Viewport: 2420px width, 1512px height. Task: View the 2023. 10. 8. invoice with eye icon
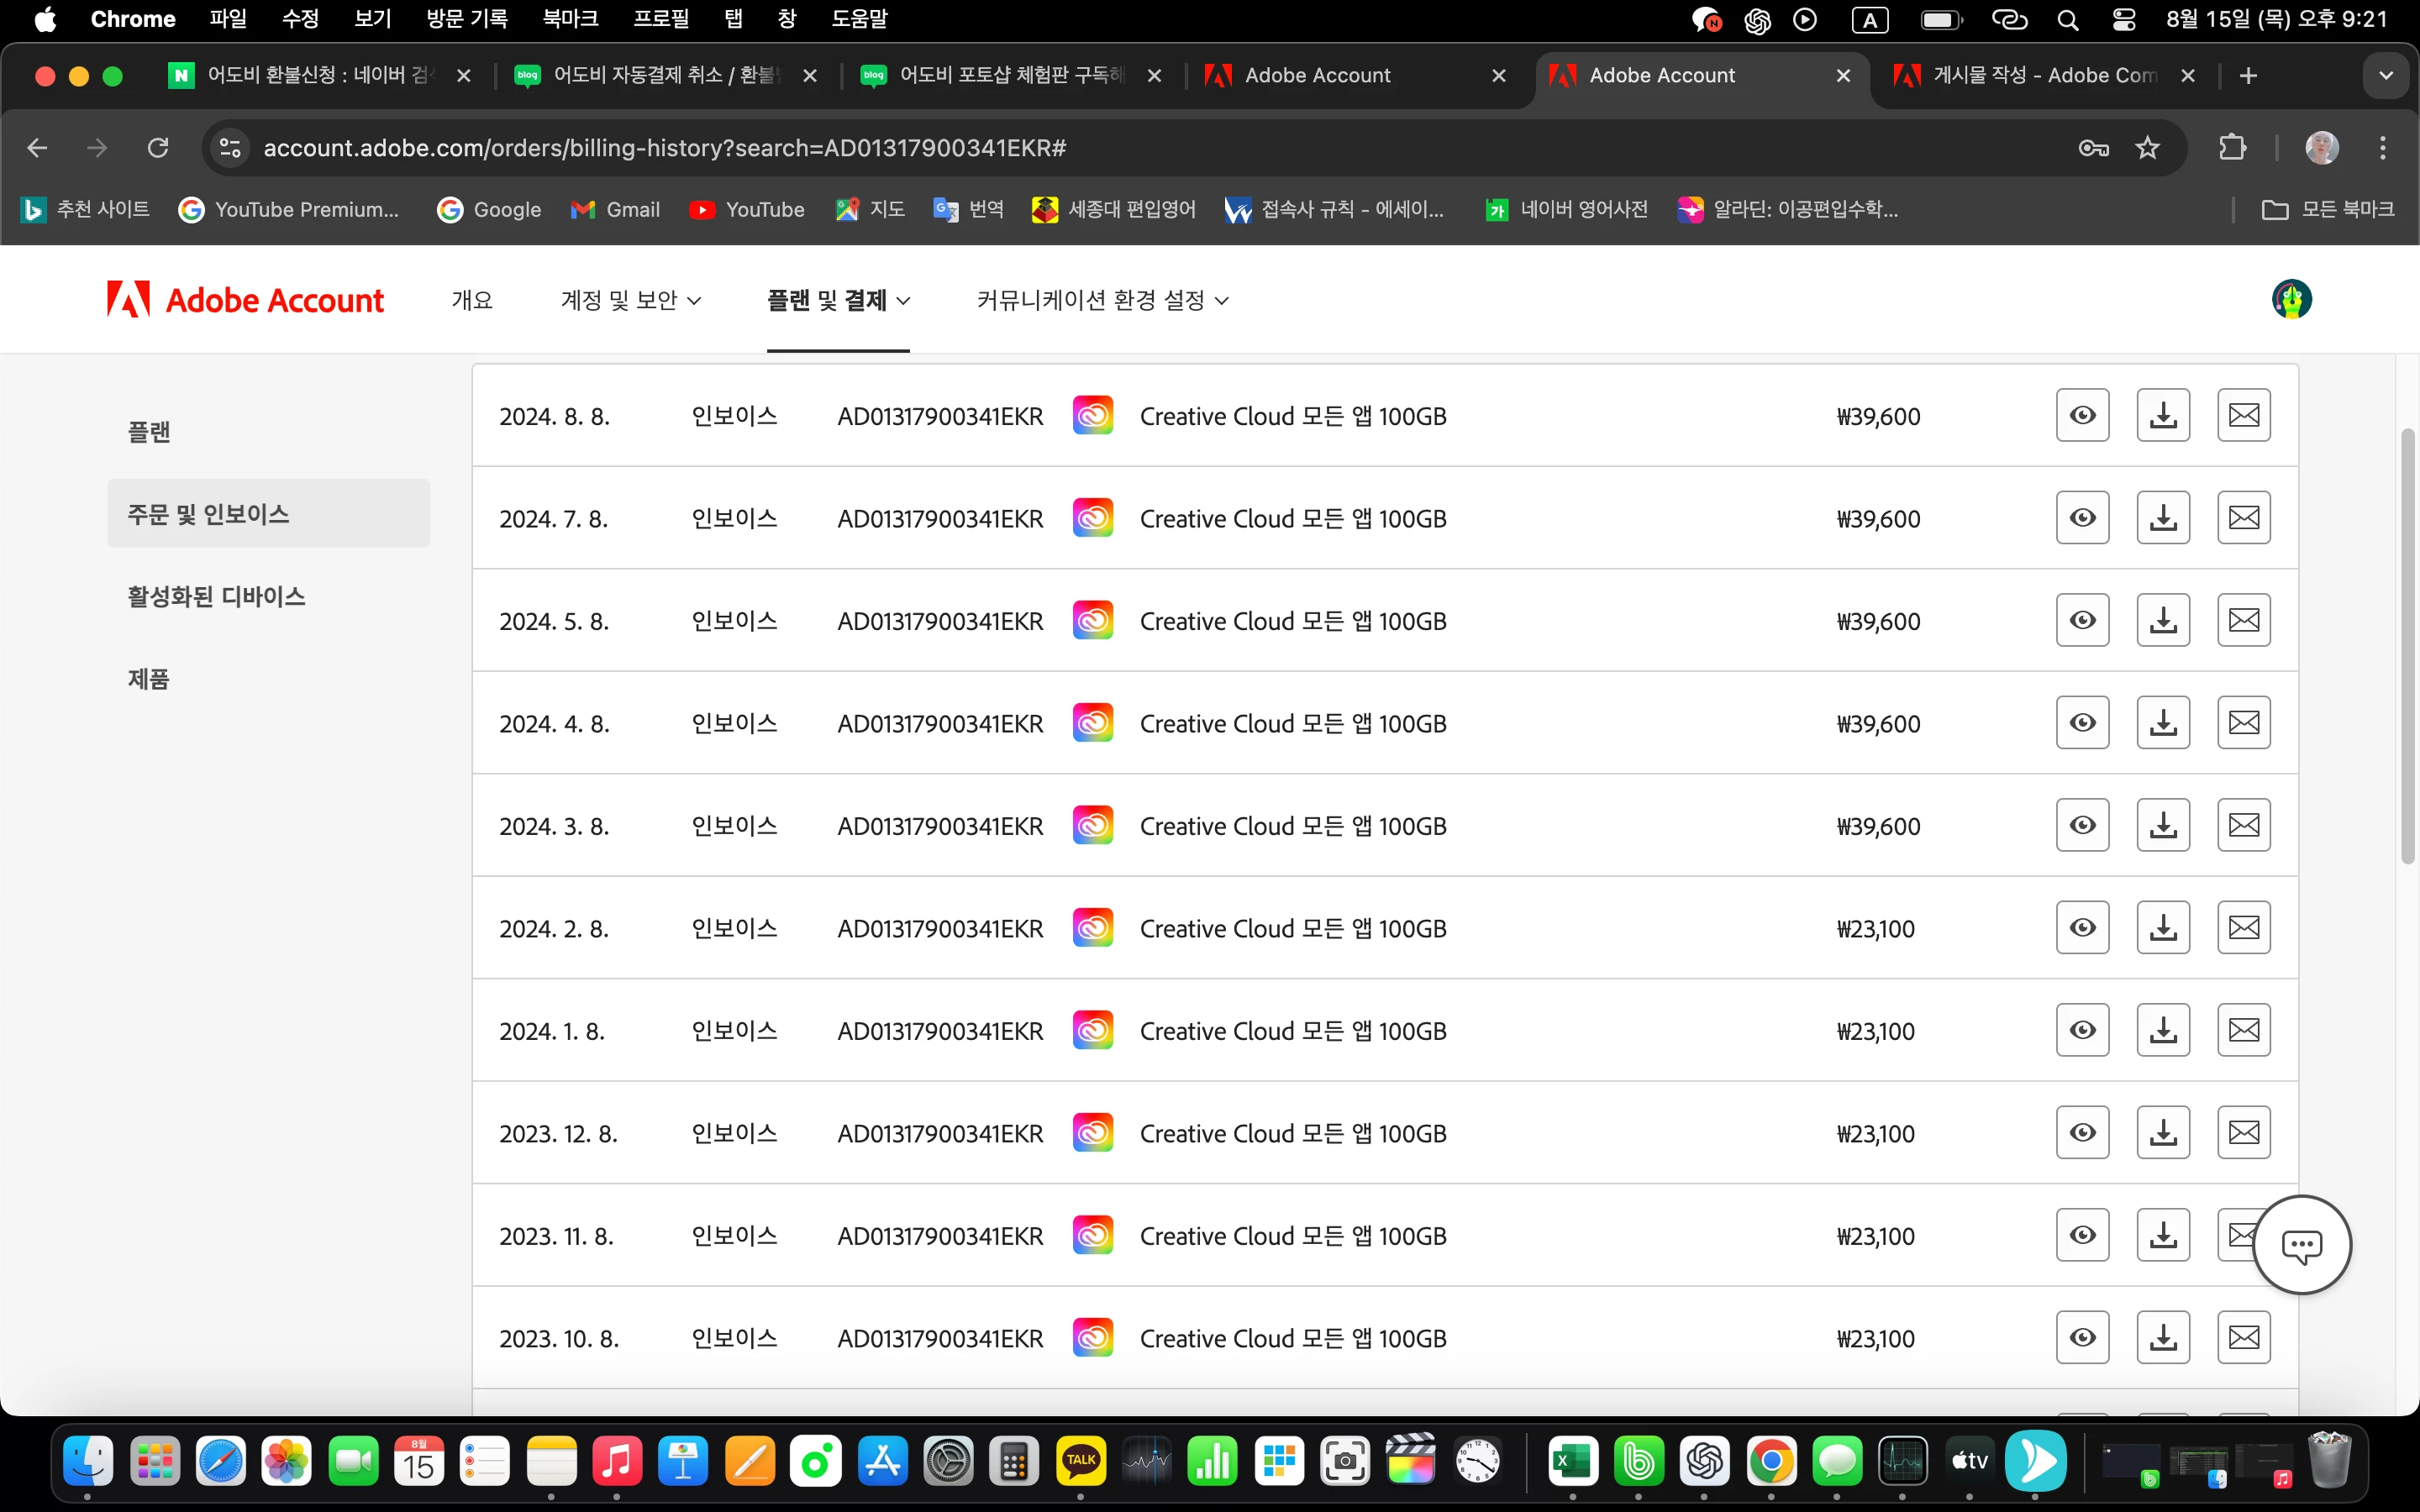[x=2082, y=1338]
